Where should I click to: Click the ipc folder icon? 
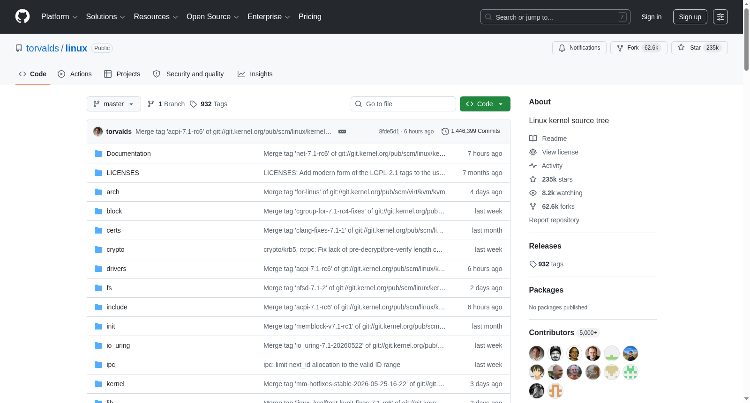click(x=98, y=365)
